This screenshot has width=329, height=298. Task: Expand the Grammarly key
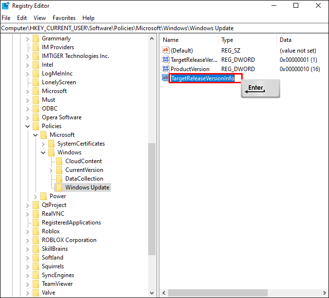27,39
